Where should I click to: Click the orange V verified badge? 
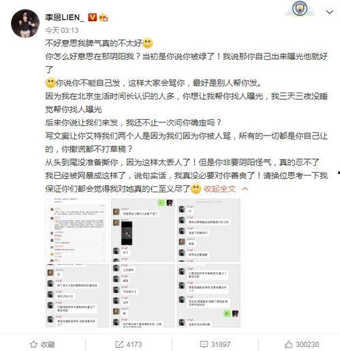pos(93,17)
